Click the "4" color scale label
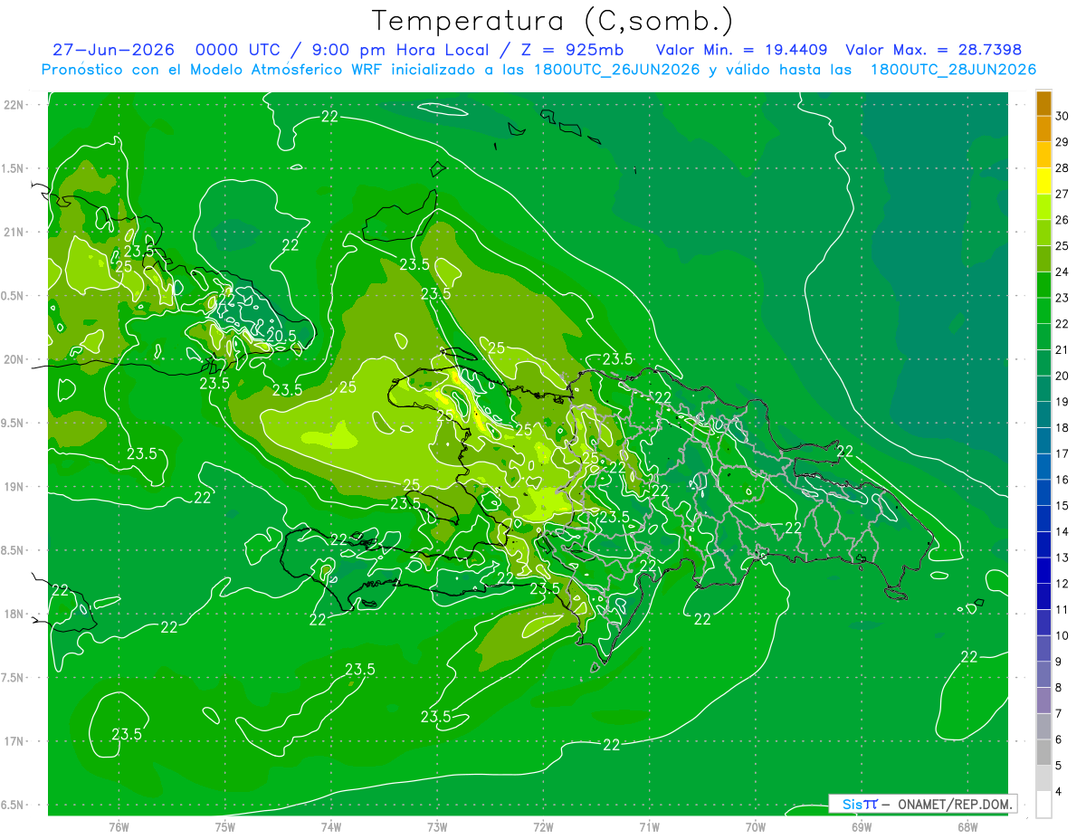Viewport: 1086px width, 839px height. coord(1060,792)
